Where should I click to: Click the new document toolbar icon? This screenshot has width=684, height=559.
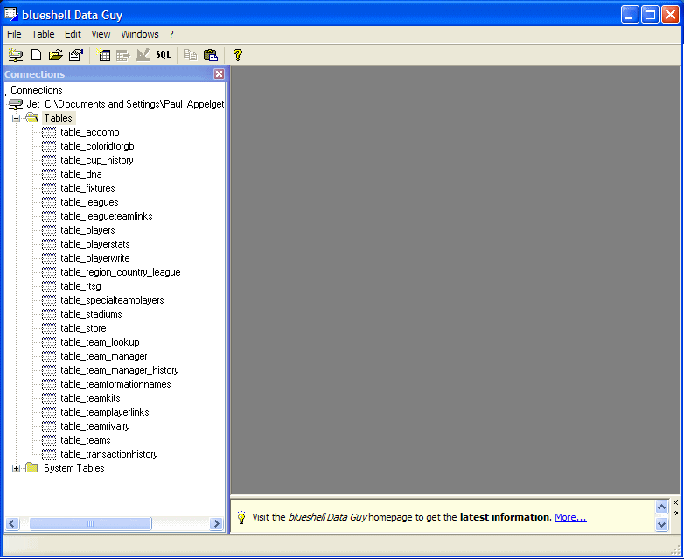point(36,55)
